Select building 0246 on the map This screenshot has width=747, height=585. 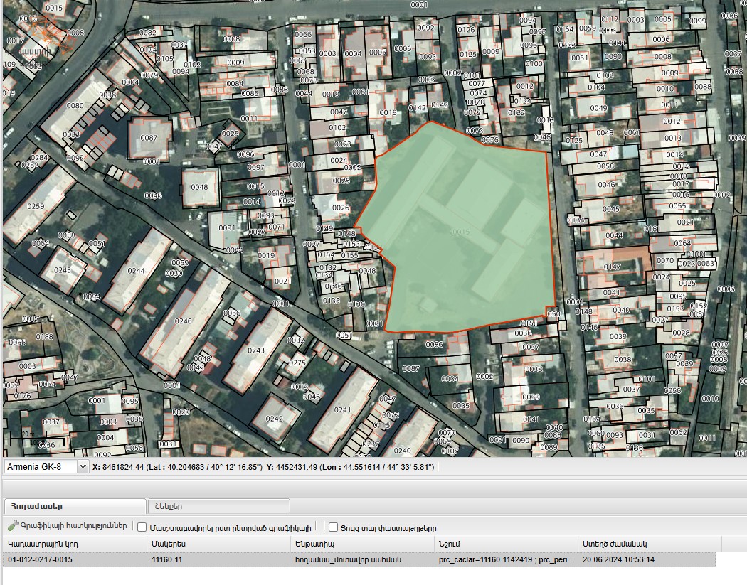coord(184,321)
